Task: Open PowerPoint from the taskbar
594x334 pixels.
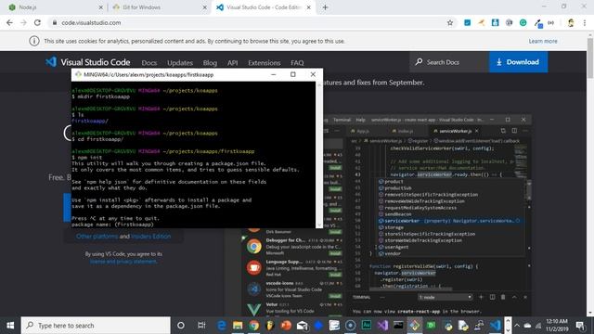Action: click(x=286, y=326)
